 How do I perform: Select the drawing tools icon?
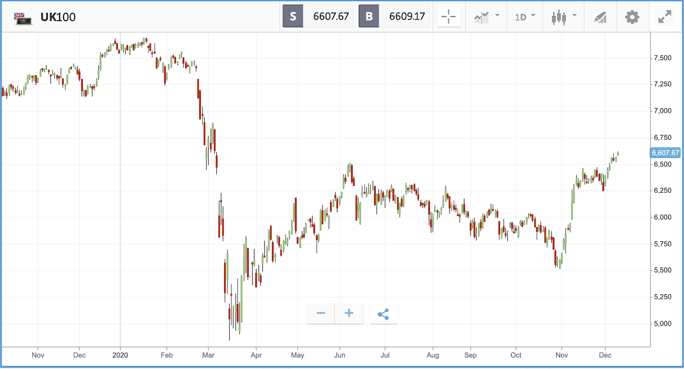pos(600,17)
